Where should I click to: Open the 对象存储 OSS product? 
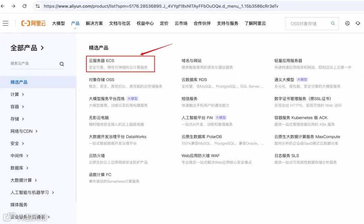101,79
